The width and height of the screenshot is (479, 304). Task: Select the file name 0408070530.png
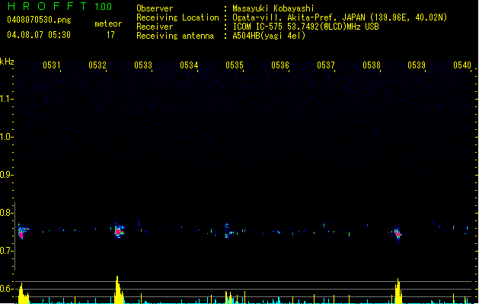pyautogui.click(x=39, y=20)
